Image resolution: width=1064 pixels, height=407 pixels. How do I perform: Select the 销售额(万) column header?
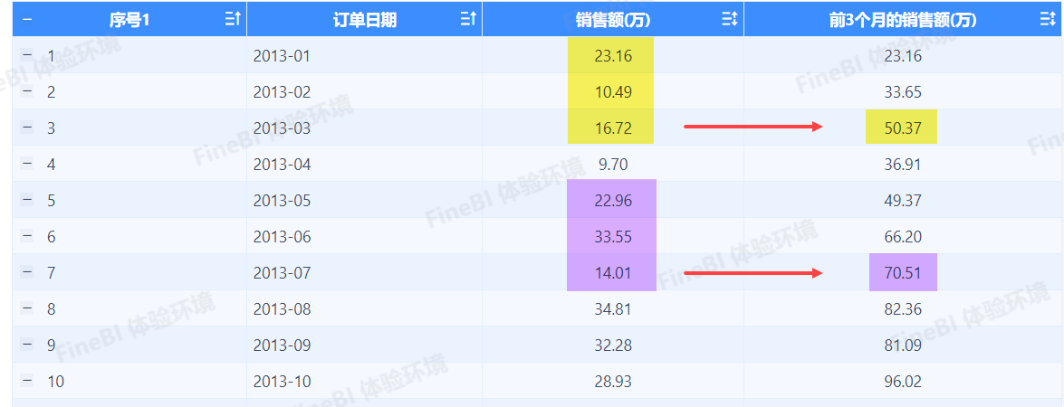613,19
